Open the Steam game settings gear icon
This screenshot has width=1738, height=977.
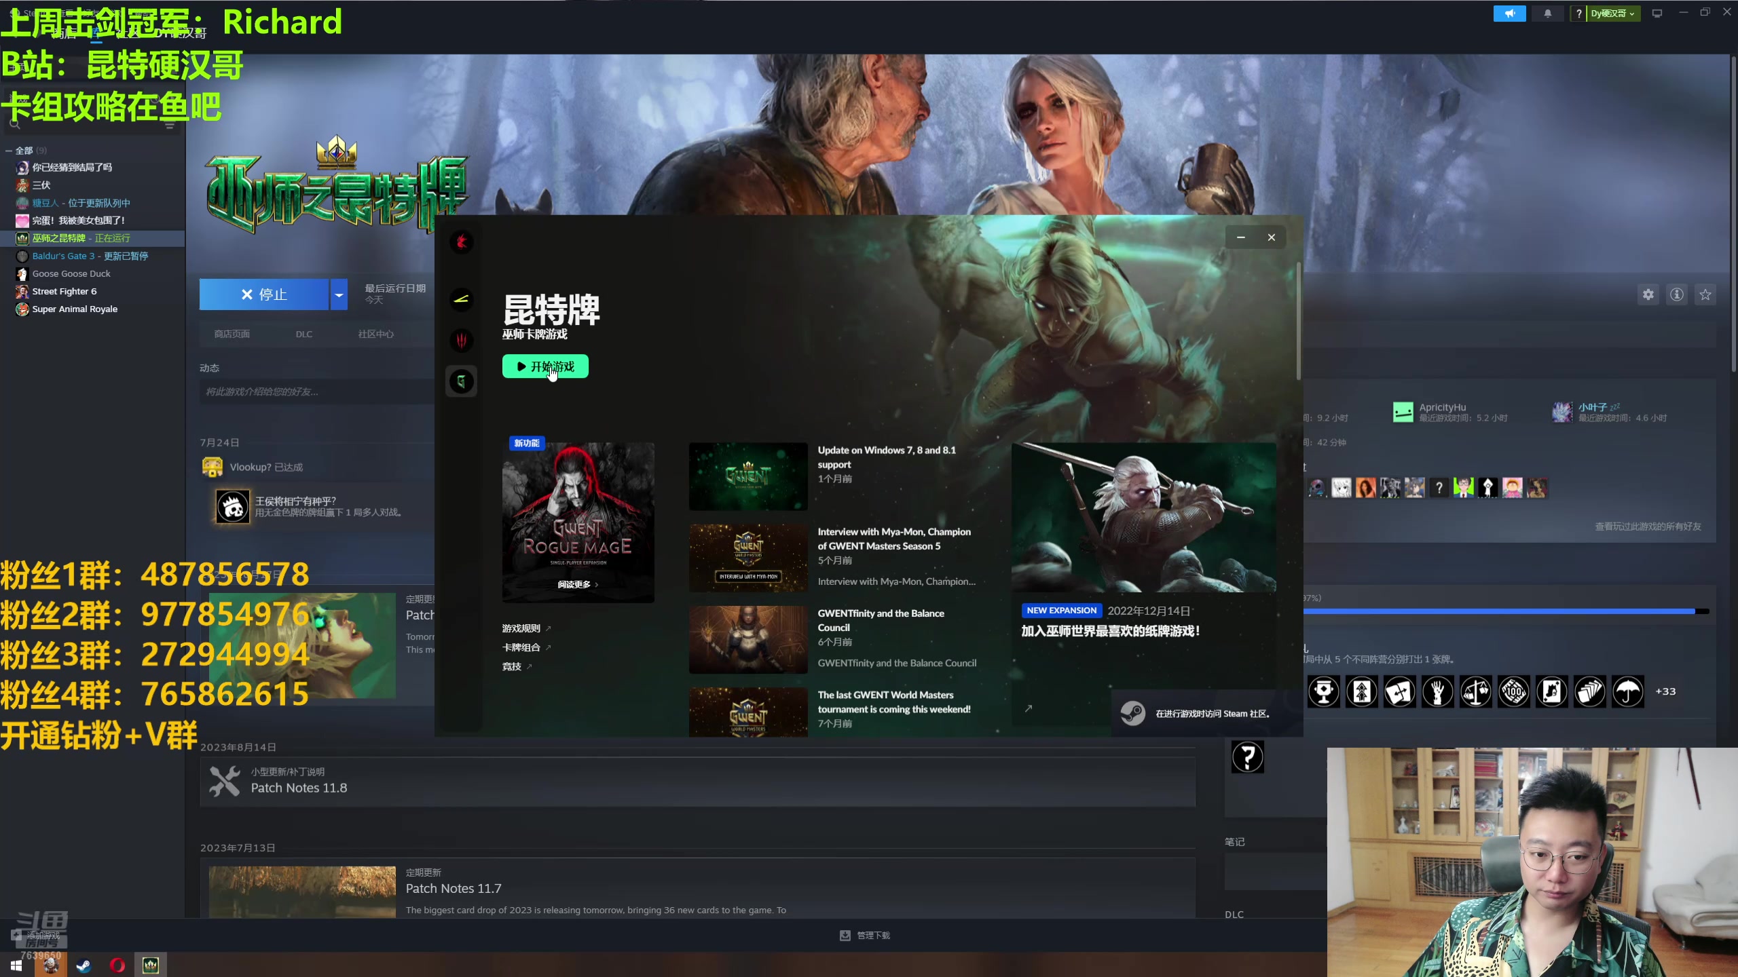click(x=1648, y=294)
